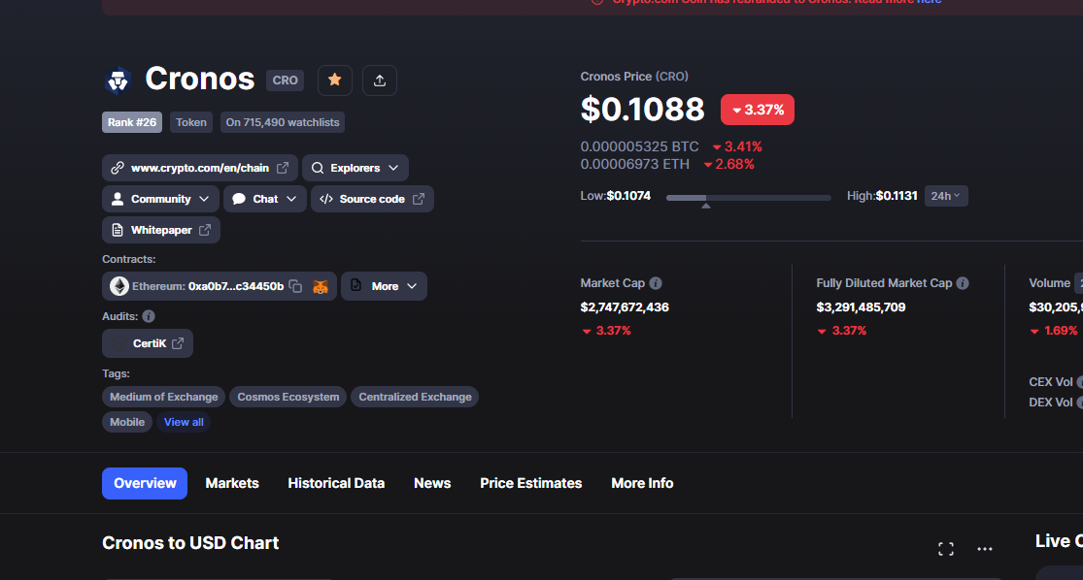1083x580 pixels.
Task: Click the magnifier icon in Explorers button
Action: coord(318,168)
